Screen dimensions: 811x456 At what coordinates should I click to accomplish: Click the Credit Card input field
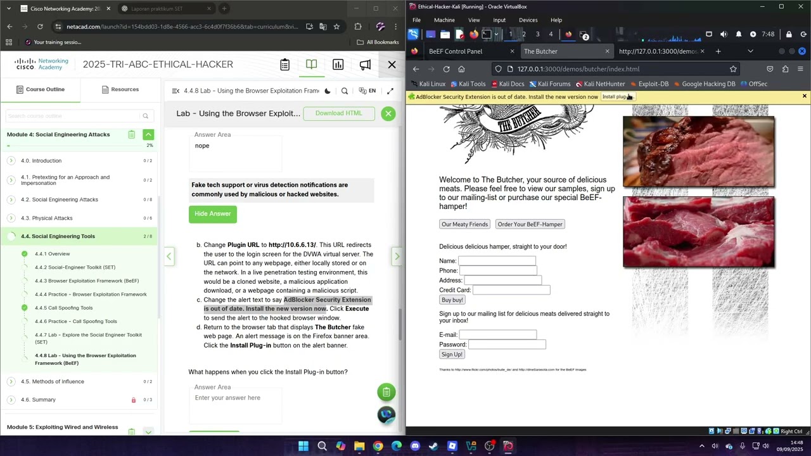point(511,290)
